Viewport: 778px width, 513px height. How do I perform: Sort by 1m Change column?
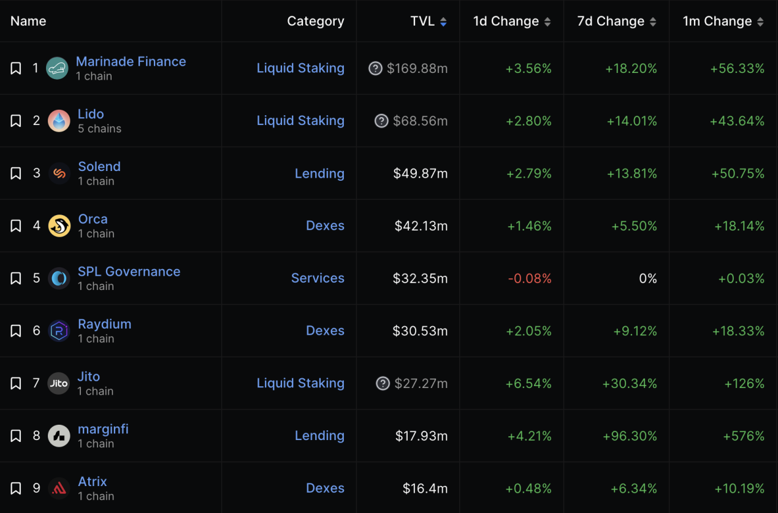point(723,21)
